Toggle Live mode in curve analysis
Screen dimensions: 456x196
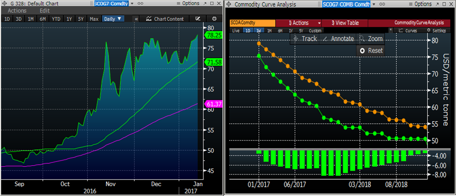click(x=236, y=31)
